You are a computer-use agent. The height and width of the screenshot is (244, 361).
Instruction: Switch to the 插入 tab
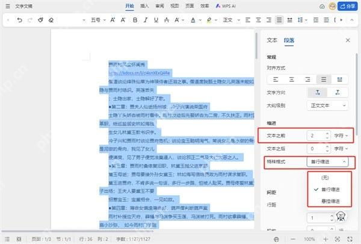point(144,6)
